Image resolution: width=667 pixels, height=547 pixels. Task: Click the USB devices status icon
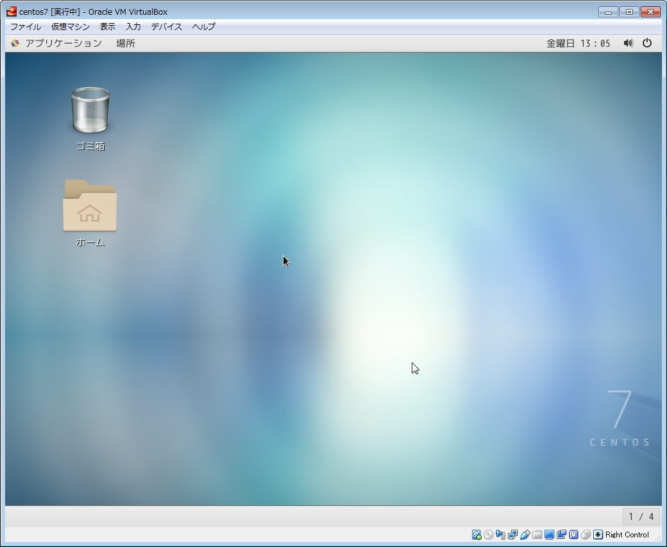(525, 535)
